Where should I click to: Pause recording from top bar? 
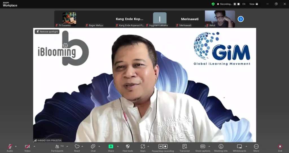pyautogui.click(x=235, y=4)
